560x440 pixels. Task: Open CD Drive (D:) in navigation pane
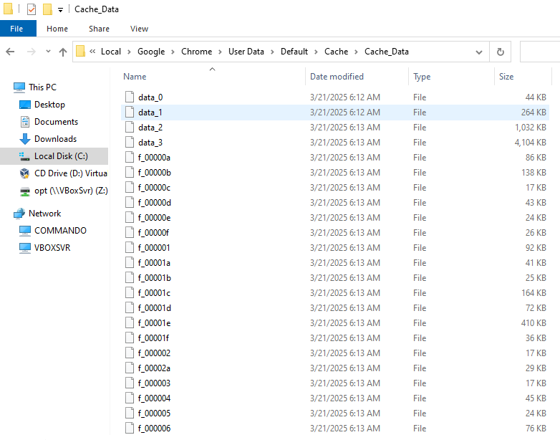point(70,173)
